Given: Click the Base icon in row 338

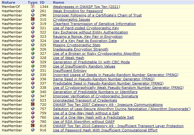Looking at the screenshot, I should pyautogui.click(x=33, y=87).
